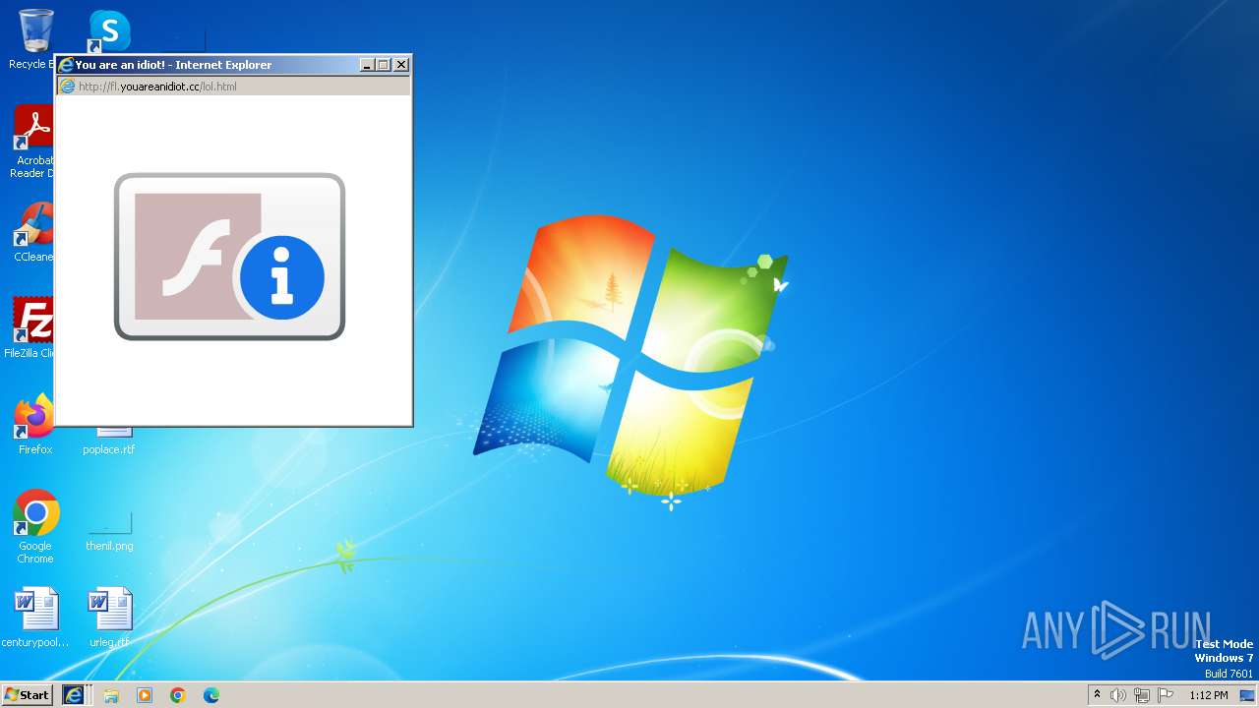Image resolution: width=1259 pixels, height=708 pixels.
Task: Click the Internet Explorer title bar icon
Action: (66, 65)
